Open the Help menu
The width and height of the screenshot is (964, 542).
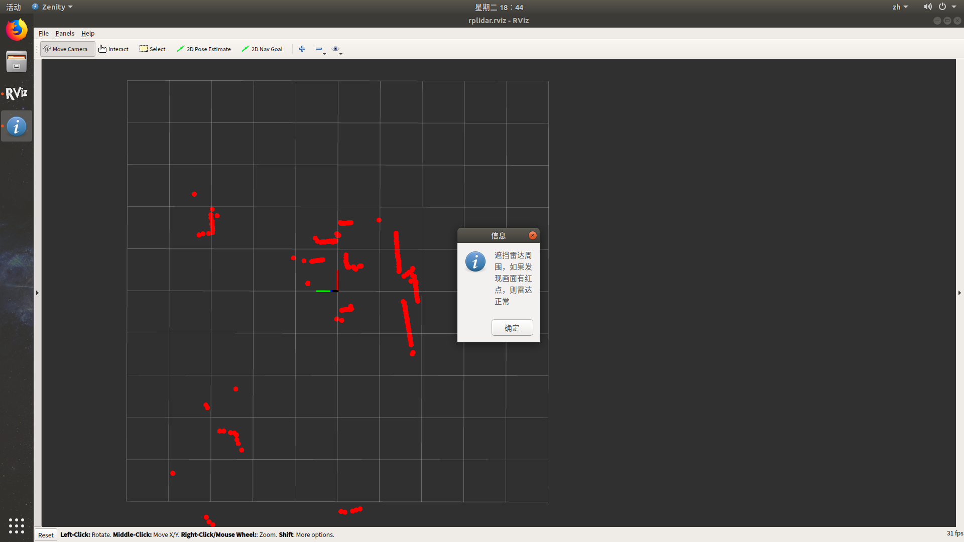[x=88, y=33]
